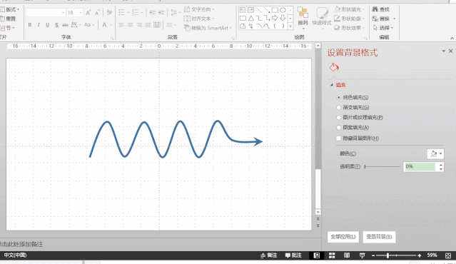Increase font size with larger A

pos(88,13)
